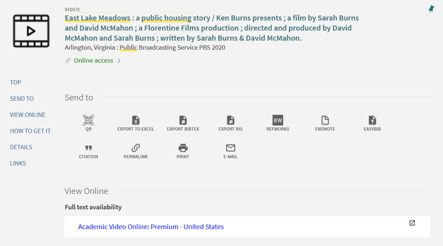Print this record
This screenshot has height=246, width=443.
(x=183, y=151)
